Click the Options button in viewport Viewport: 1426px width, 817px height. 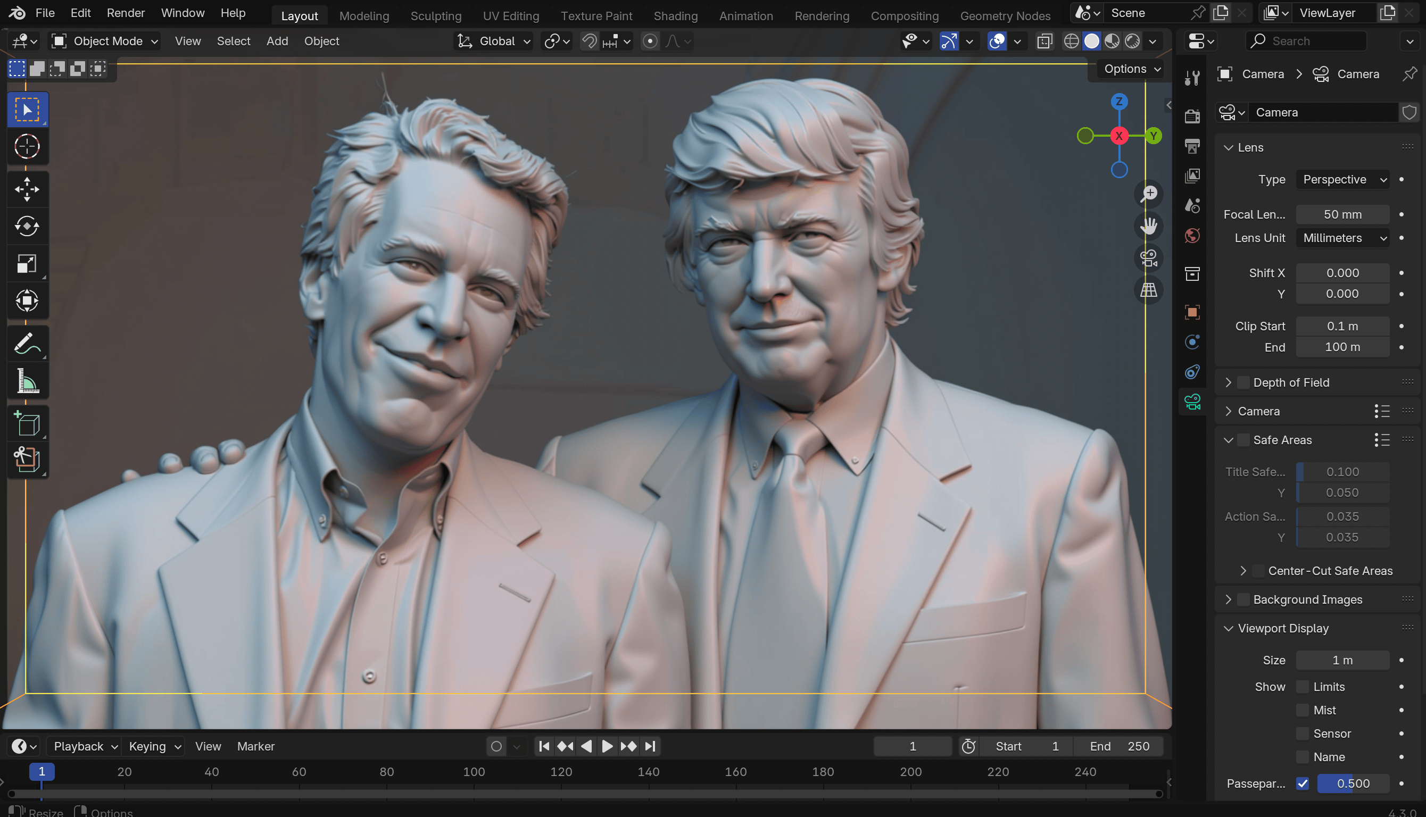[x=1131, y=69]
